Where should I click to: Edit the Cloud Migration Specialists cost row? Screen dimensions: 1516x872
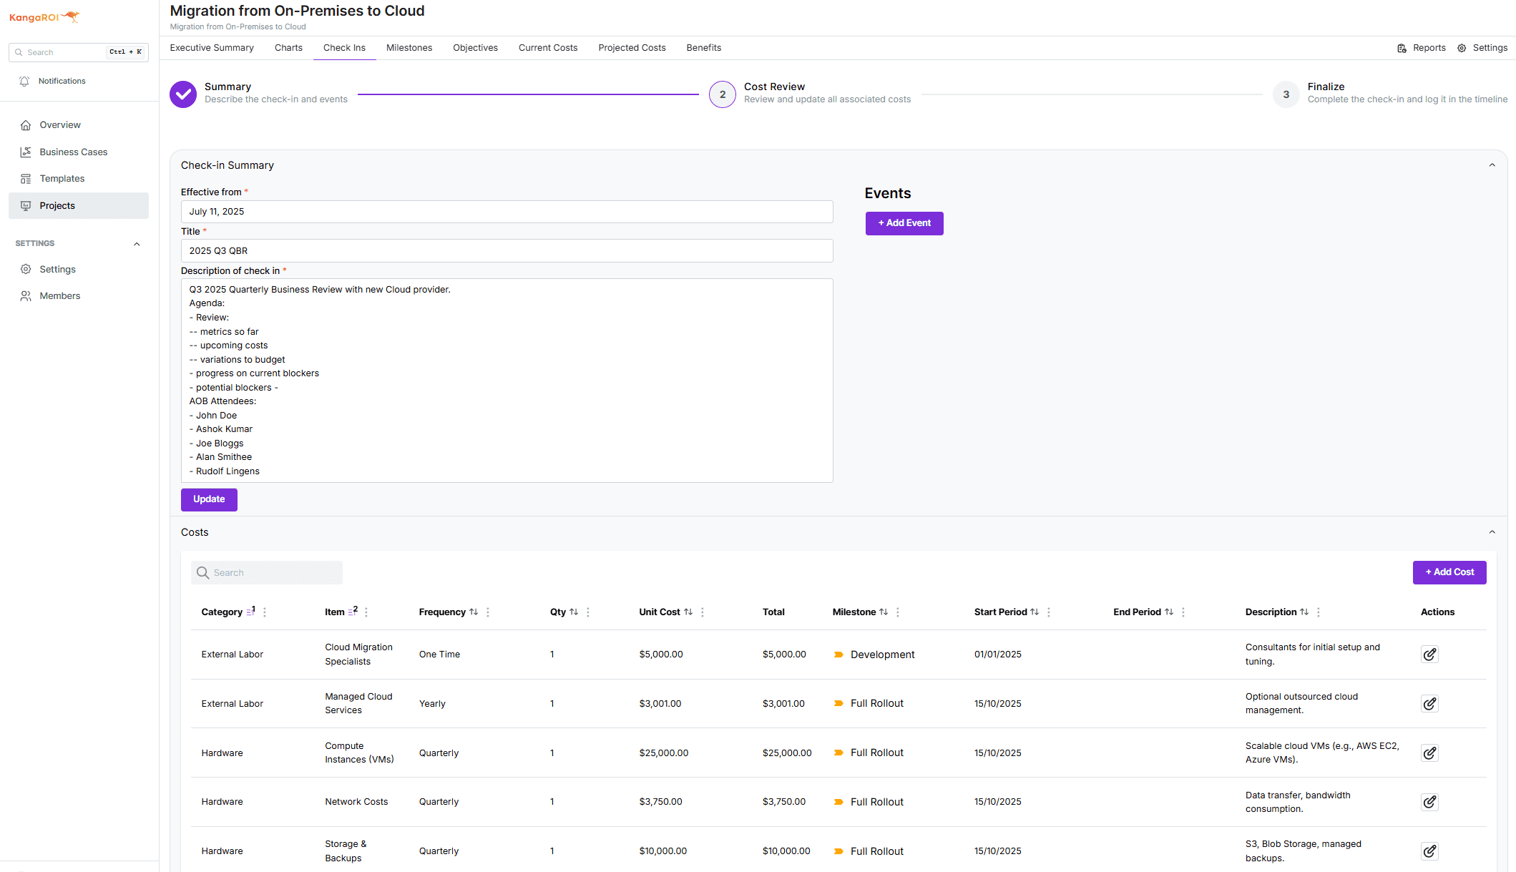click(x=1429, y=655)
